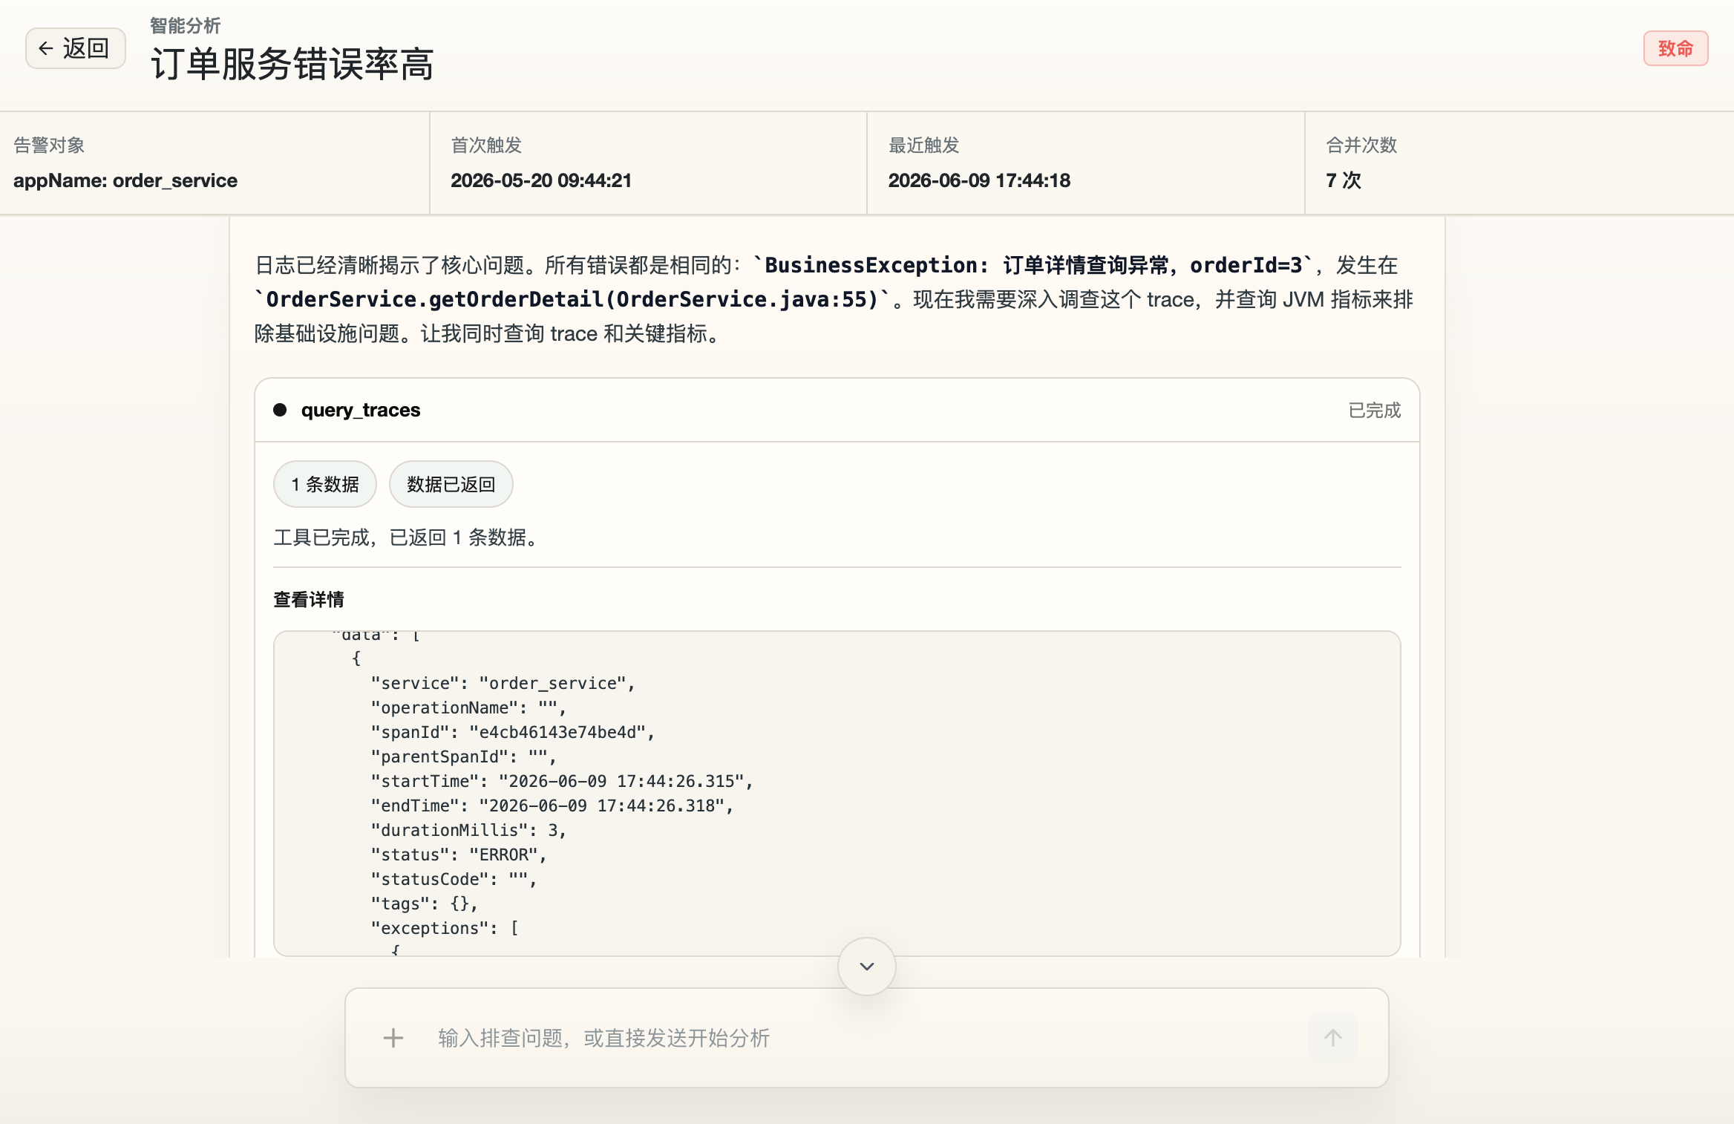Click the JSON "exceptions": [ line

coord(445,928)
